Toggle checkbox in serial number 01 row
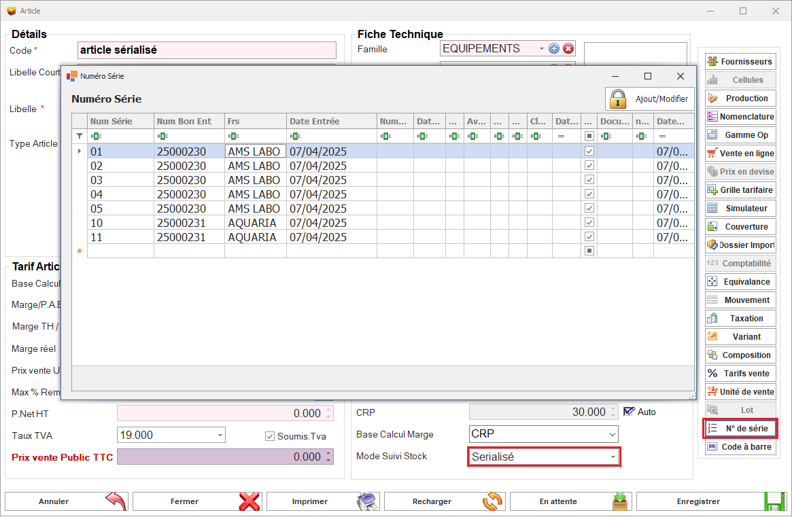The image size is (792, 517). click(x=589, y=151)
